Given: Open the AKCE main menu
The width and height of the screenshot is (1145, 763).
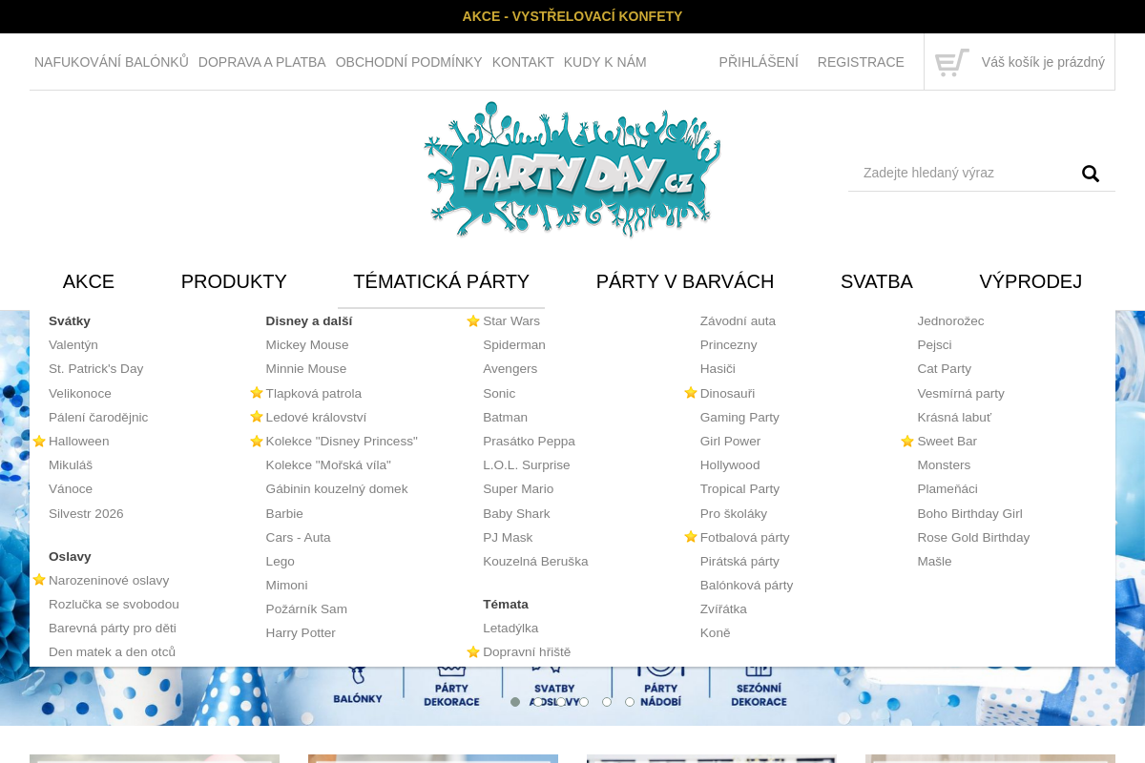Looking at the screenshot, I should [89, 281].
